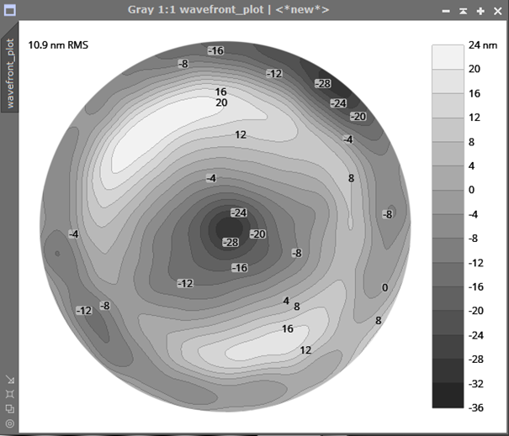Click the darkest colorbar band between -36 and -32

pos(448,395)
